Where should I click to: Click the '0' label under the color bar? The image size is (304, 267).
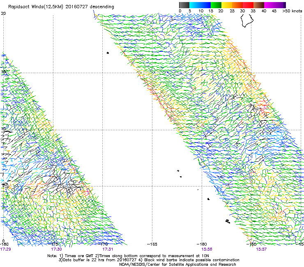180,11
